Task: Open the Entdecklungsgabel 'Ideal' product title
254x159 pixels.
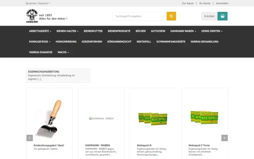Action: (x=49, y=145)
